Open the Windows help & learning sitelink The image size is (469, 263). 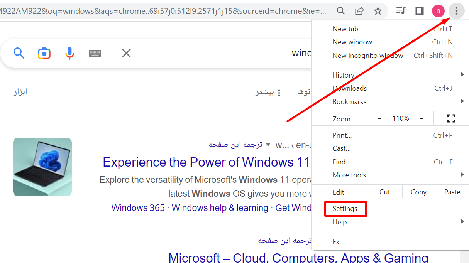[x=220, y=208]
